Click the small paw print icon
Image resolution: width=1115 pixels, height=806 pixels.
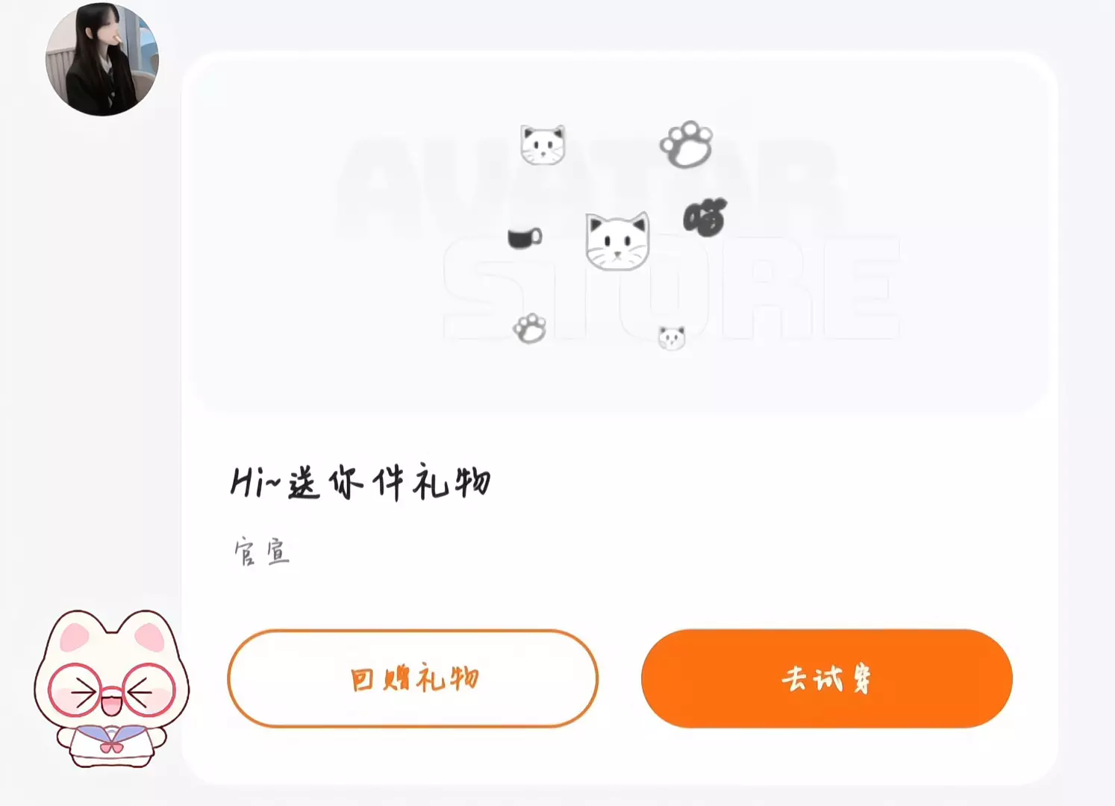530,328
